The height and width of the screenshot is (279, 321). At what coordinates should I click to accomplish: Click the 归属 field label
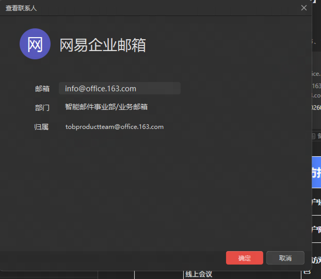[x=42, y=127]
